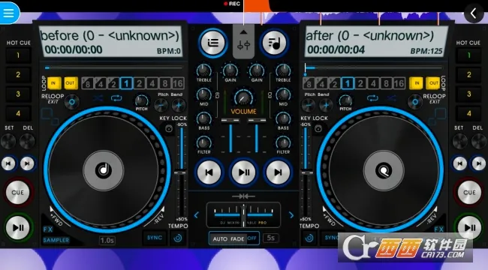Open left deck SAMPLER panel
The image size is (488, 270).
[56, 240]
